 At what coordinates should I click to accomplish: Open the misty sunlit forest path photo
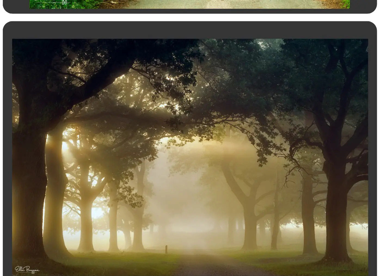[x=190, y=157]
